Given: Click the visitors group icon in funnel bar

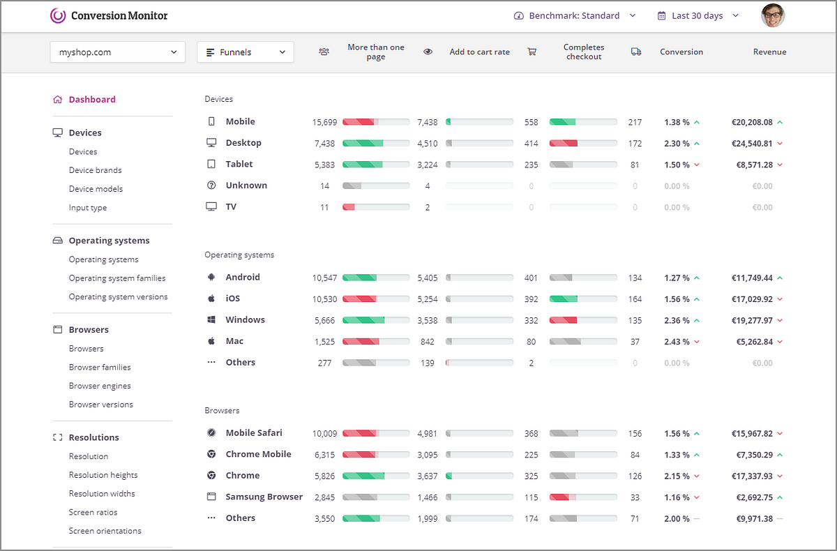Looking at the screenshot, I should [324, 52].
